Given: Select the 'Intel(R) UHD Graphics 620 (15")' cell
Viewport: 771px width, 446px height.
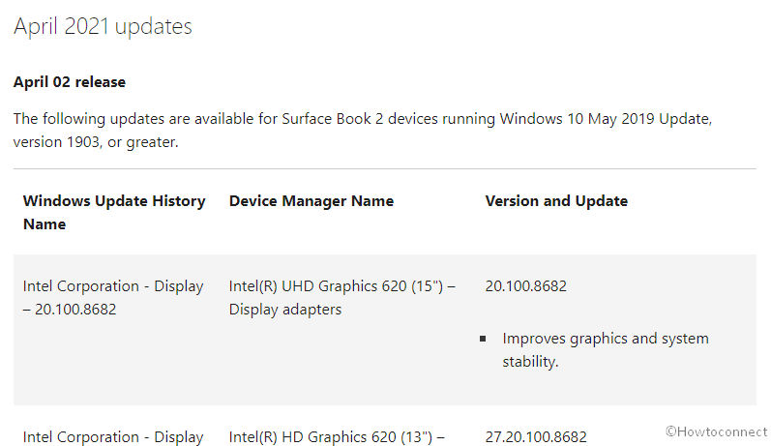Looking at the screenshot, I should 342,298.
